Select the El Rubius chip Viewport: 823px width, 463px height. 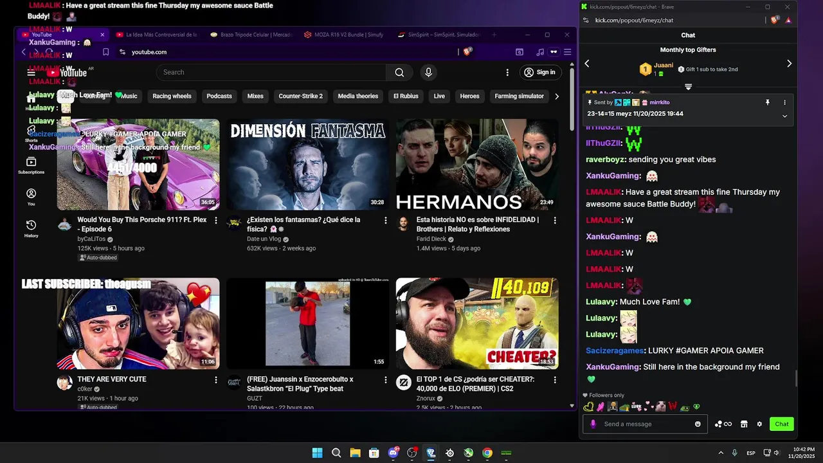(406, 96)
